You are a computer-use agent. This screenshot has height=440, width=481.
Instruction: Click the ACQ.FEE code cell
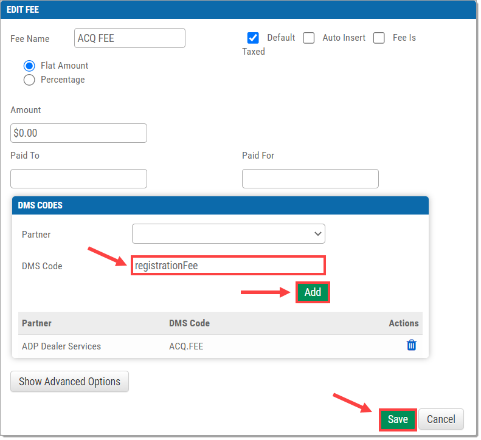[x=186, y=346]
